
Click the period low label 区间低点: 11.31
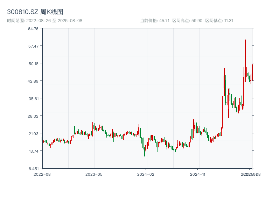219,21
